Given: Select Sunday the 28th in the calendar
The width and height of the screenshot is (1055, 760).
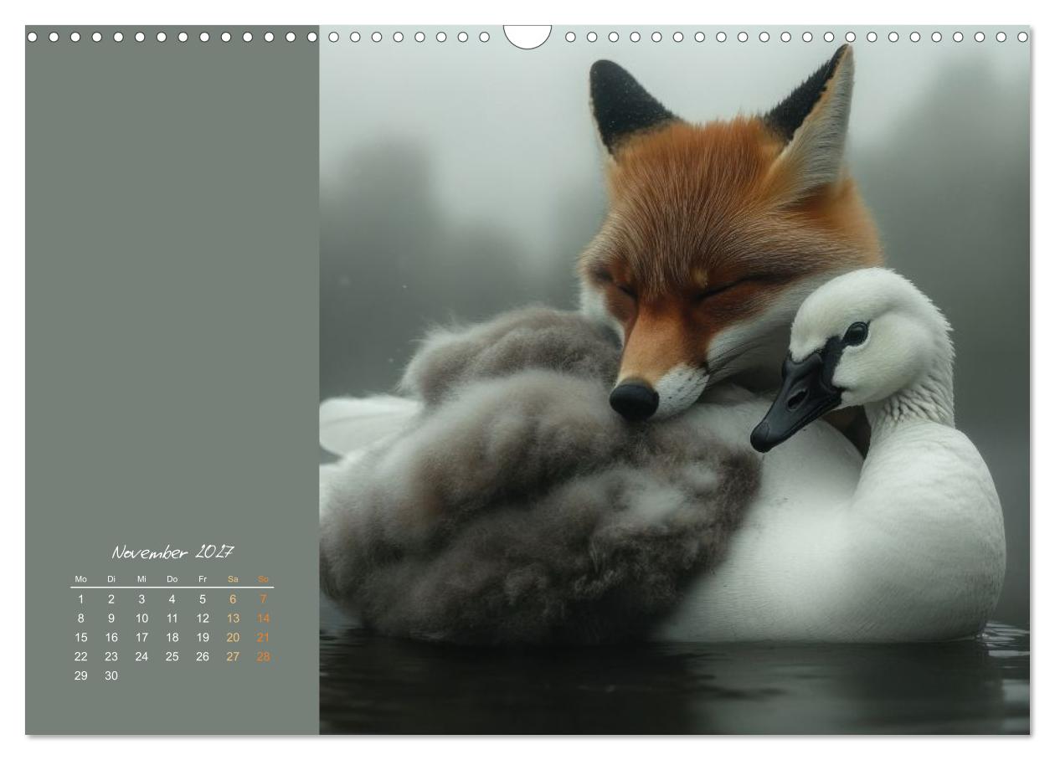Looking at the screenshot, I should (x=263, y=657).
